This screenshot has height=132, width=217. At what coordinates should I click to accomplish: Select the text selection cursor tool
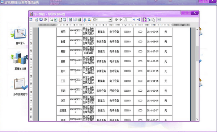pos(149,20)
